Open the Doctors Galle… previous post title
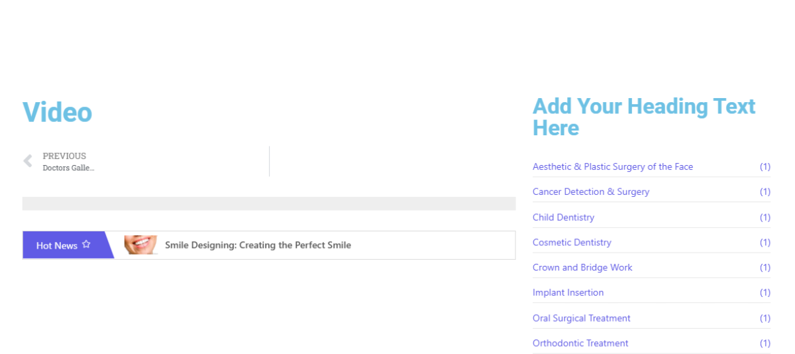The width and height of the screenshot is (795, 354). 68,168
